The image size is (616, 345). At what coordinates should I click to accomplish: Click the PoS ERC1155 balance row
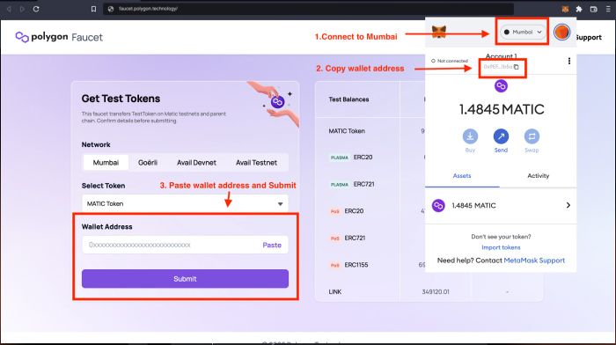coord(348,265)
